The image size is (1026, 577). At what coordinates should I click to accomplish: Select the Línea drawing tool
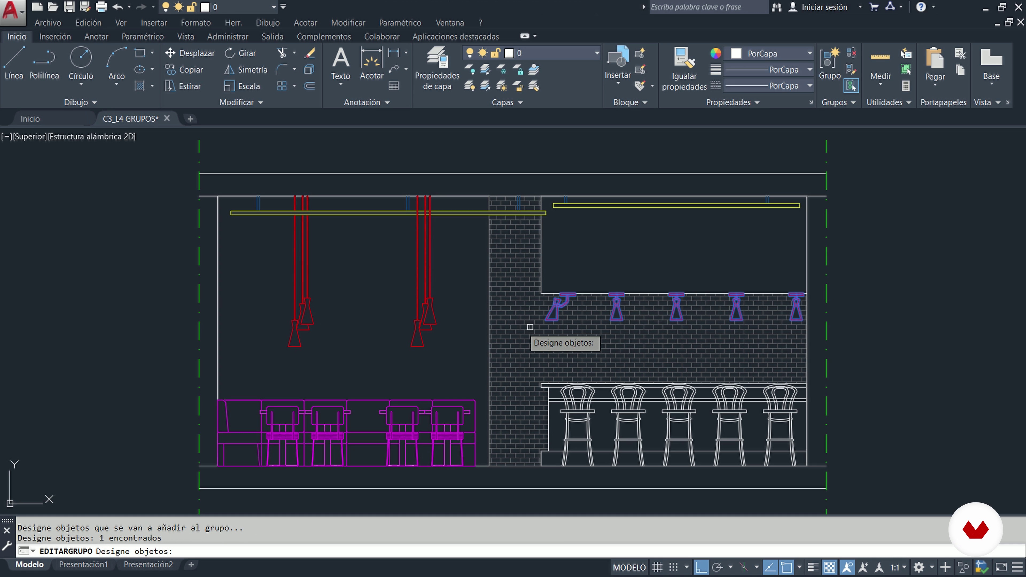click(x=14, y=63)
